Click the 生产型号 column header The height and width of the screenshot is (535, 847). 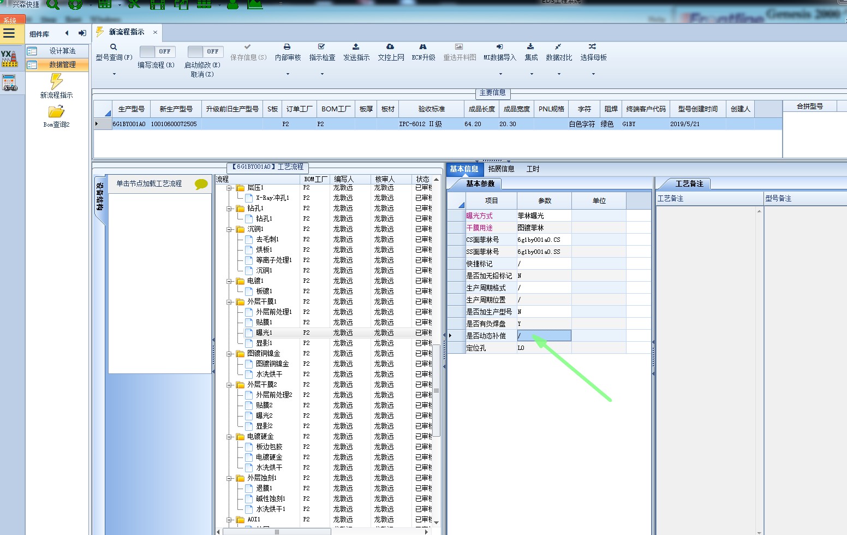click(x=132, y=109)
